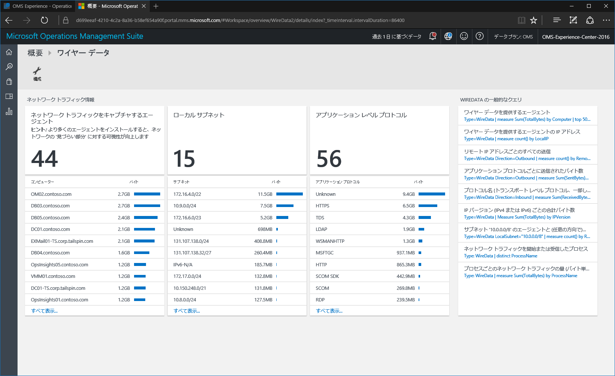This screenshot has width=615, height=376.
Task: Select EXMail01-TS.corp.tailspin.com row
Action: tap(94, 241)
